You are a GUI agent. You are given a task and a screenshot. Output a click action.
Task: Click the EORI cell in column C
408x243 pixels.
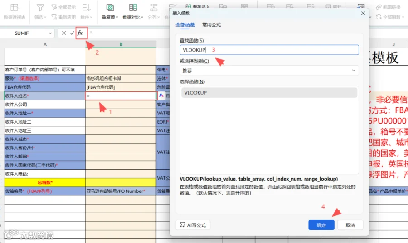163,122
